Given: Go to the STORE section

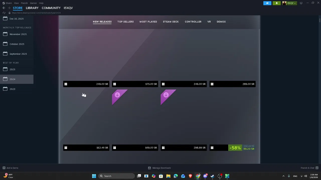Looking at the screenshot, I should (18, 8).
